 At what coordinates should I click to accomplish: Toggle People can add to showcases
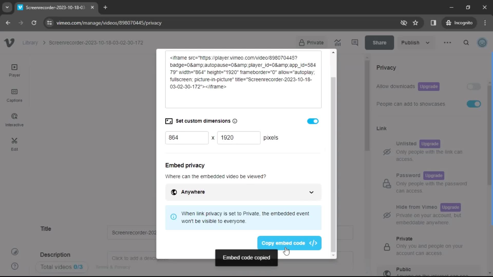click(474, 104)
